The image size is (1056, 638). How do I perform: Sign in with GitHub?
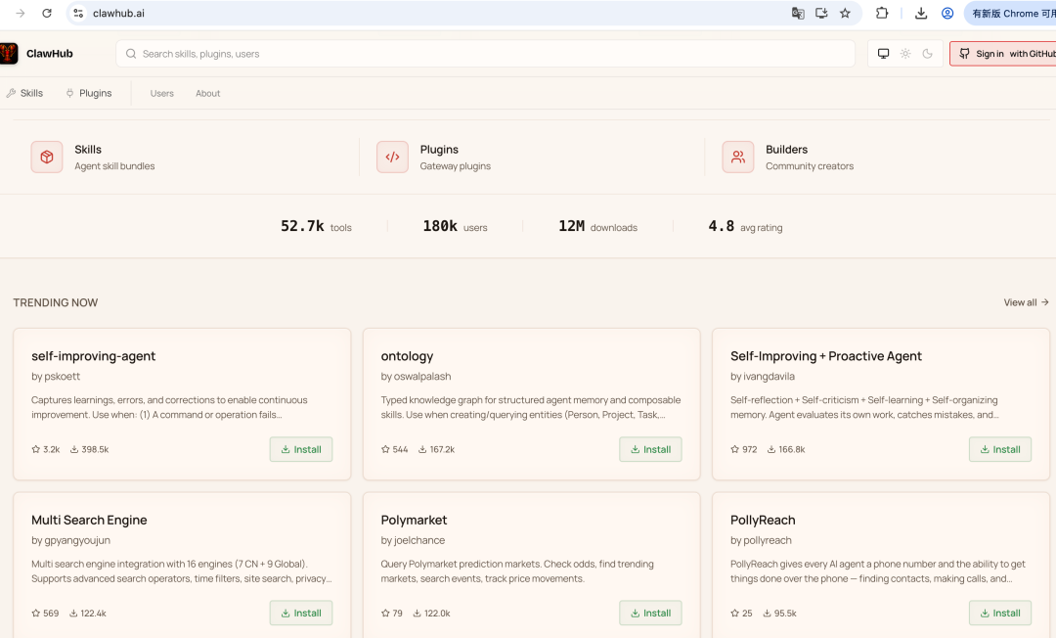1003,54
